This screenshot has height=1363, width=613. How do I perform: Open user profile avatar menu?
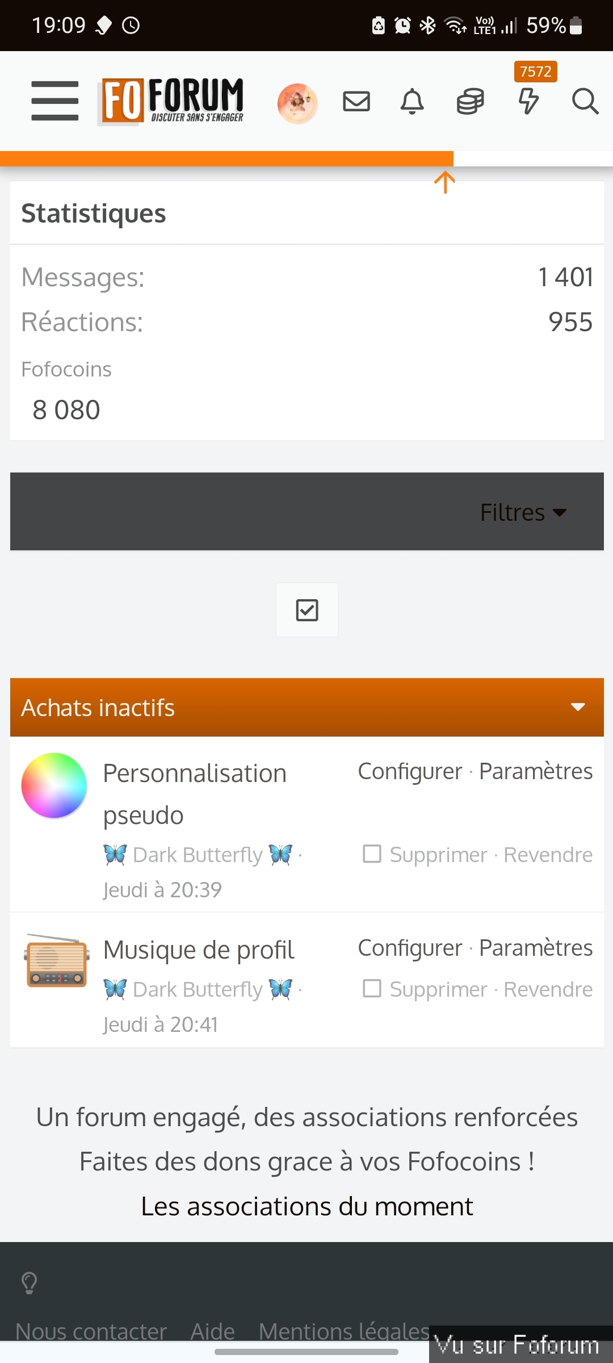click(x=297, y=103)
